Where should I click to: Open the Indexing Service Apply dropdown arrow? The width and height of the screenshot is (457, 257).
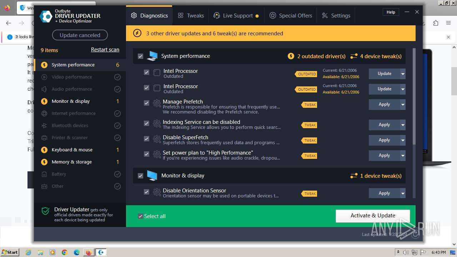[403, 125]
